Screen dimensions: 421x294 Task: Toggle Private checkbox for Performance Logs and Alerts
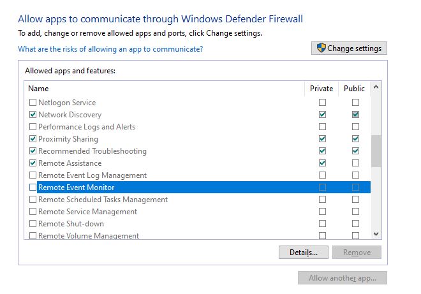pos(323,126)
